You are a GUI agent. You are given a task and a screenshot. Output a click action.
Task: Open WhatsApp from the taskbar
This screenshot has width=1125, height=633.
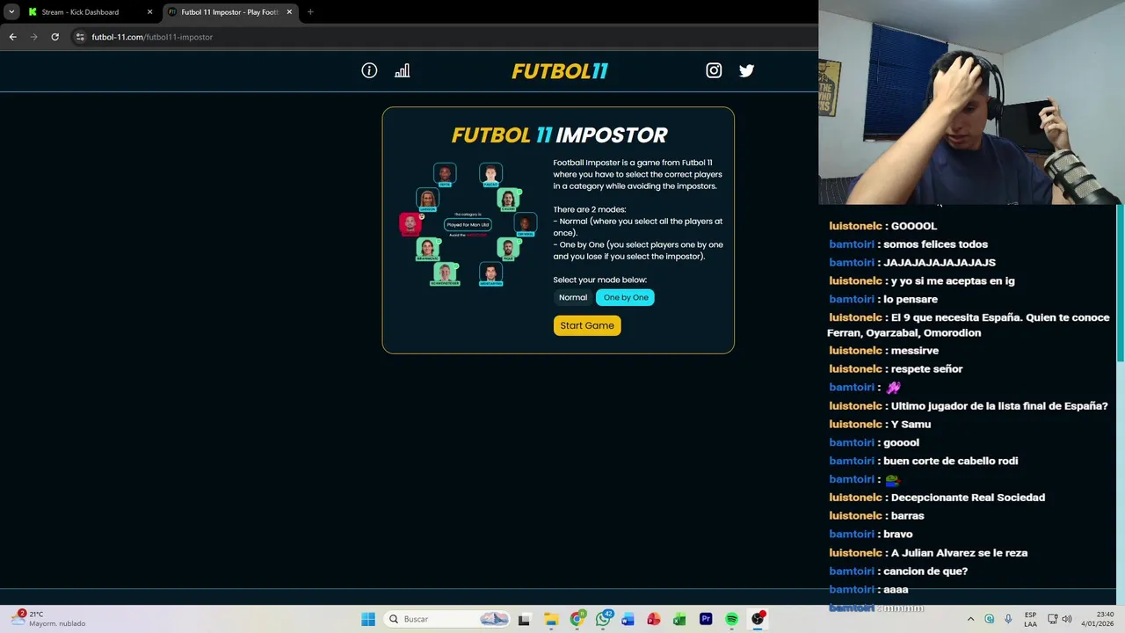(x=603, y=619)
